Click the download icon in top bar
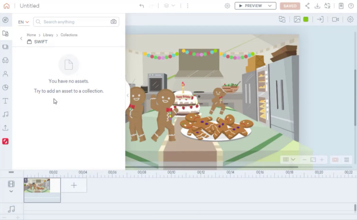Screen dimensions: 357x220 (317, 6)
